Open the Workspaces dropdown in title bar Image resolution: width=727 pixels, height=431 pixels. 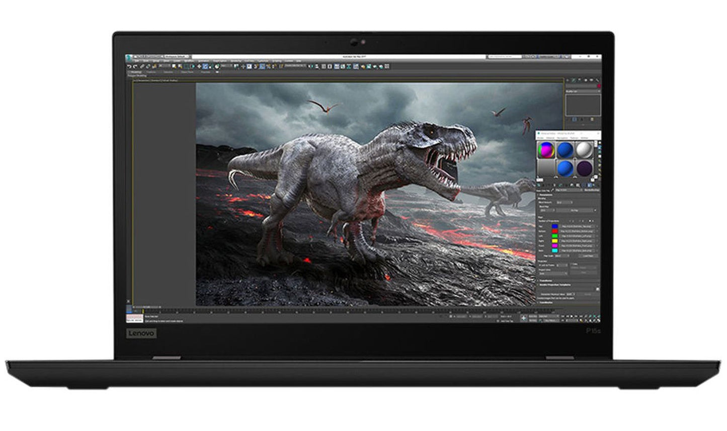pos(177,56)
